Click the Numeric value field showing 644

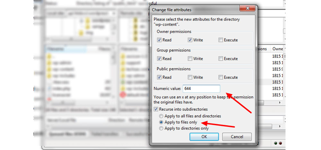(201, 89)
